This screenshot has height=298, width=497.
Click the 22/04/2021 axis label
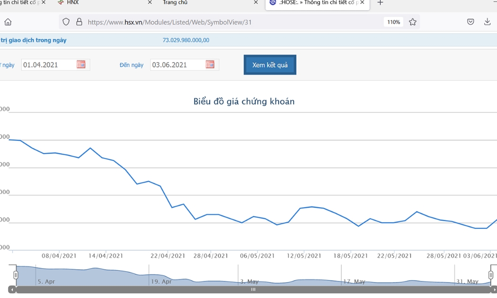tap(168, 256)
